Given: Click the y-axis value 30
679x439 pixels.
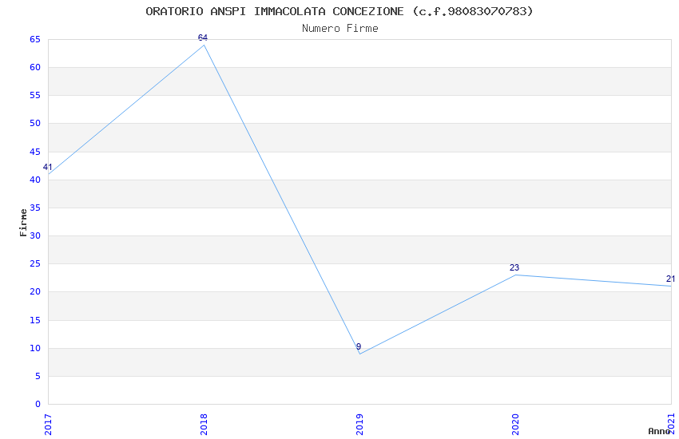Looking at the screenshot, I should point(35,235).
